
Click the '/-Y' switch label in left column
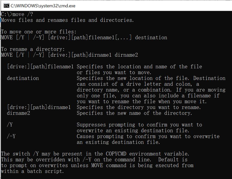click(11, 136)
